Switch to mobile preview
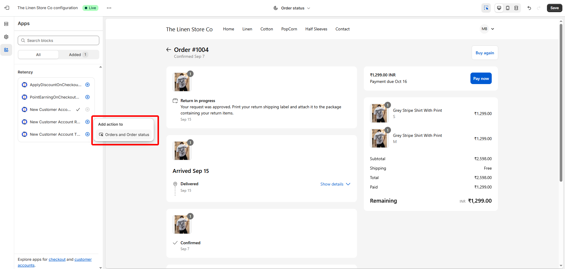This screenshot has width=565, height=269. click(x=508, y=8)
